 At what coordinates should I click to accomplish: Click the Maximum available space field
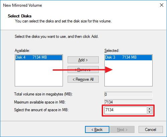point(129,102)
